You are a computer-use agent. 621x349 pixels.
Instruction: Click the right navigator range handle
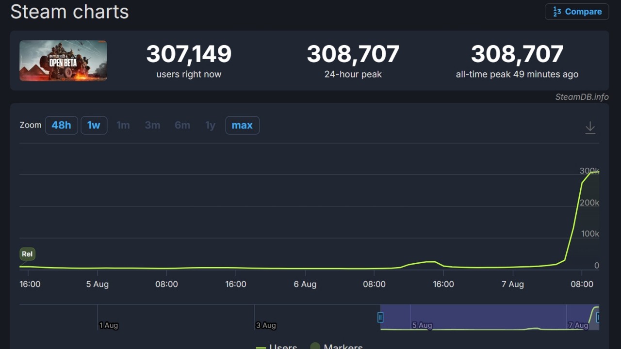(598, 317)
